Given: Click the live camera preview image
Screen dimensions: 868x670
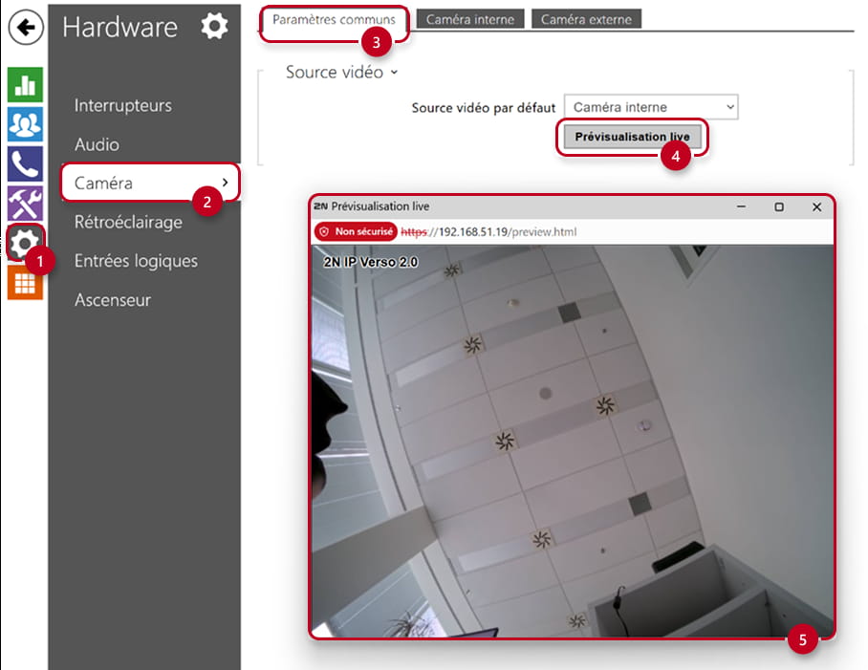Looking at the screenshot, I should (573, 441).
